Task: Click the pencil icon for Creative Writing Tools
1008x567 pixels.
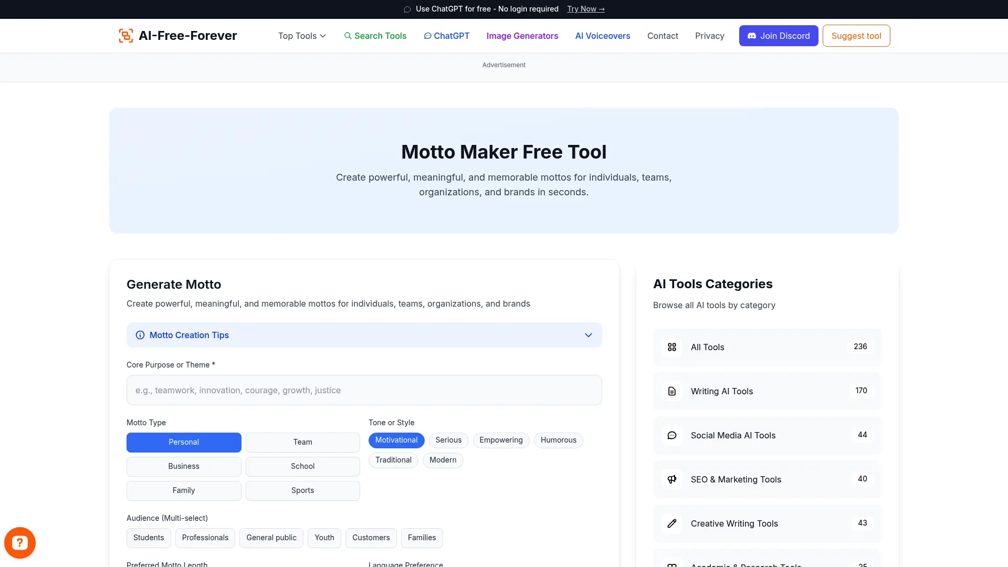Action: click(672, 523)
